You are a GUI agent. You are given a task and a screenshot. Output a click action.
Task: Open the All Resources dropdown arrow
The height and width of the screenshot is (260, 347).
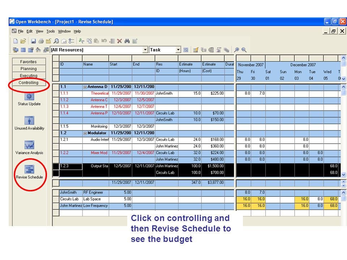pyautogui.click(x=145, y=50)
